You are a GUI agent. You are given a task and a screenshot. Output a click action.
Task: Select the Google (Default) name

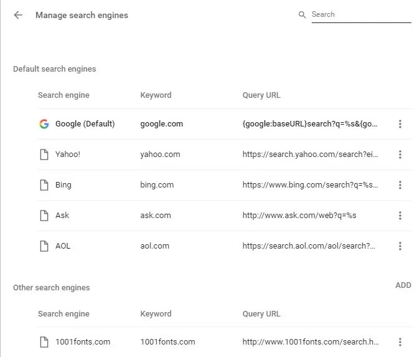pyautogui.click(x=85, y=124)
